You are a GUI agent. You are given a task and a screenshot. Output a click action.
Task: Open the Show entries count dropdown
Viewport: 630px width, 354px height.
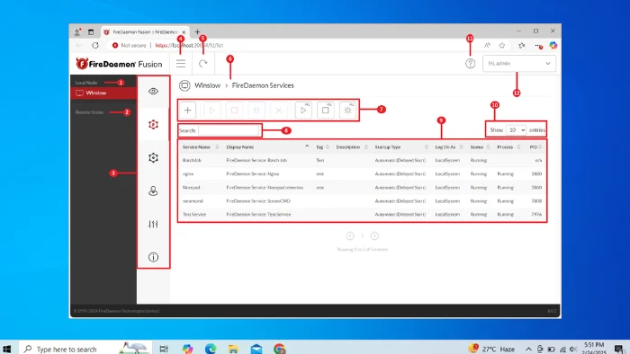tap(516, 130)
